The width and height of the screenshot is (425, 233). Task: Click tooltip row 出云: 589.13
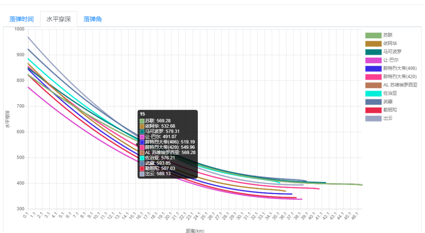tap(155, 174)
